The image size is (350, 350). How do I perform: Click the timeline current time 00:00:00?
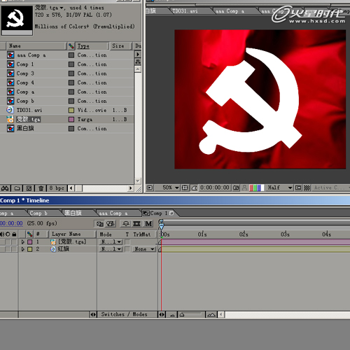(x=11, y=223)
